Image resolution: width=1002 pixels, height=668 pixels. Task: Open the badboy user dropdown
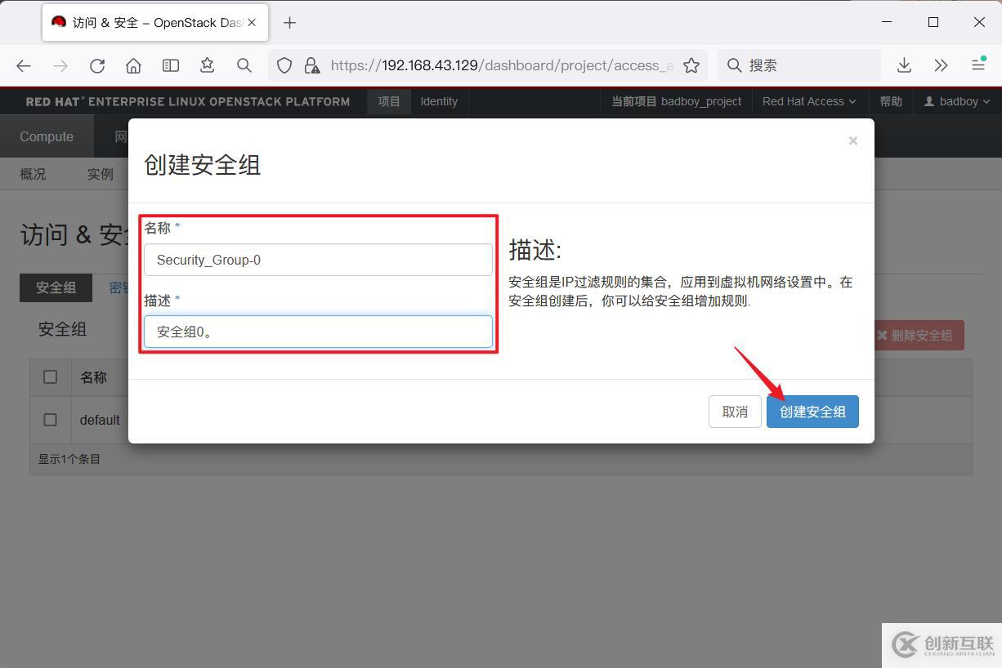tap(957, 101)
